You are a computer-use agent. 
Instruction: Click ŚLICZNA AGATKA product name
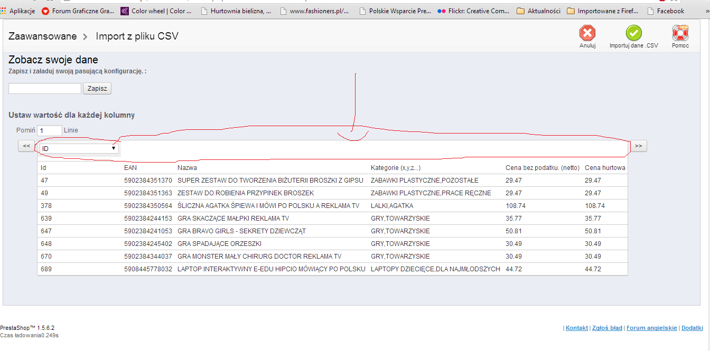[x=268, y=206]
